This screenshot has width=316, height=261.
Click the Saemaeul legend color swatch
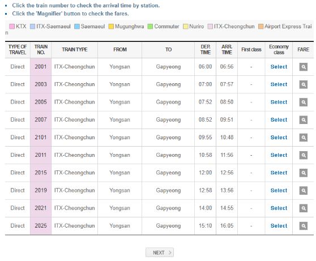click(77, 27)
